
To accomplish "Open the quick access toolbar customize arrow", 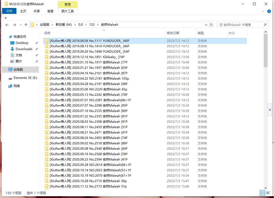I will (5, 18).
